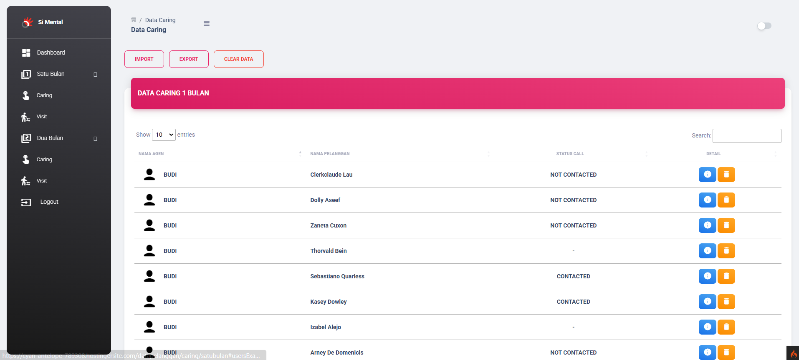The image size is (799, 360).
Task: Click the fire icon at bottom-right corner
Action: tap(793, 353)
